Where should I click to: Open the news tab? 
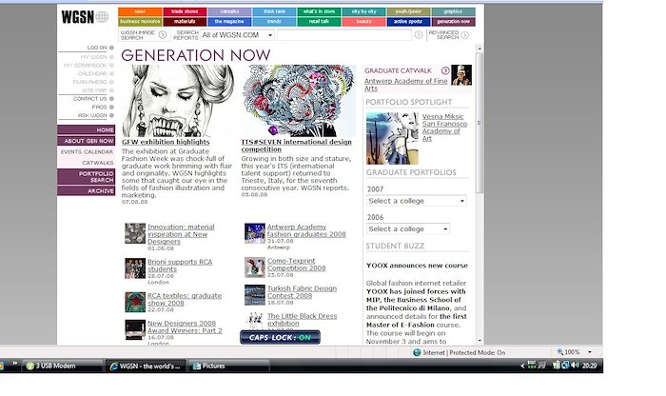pos(140,11)
